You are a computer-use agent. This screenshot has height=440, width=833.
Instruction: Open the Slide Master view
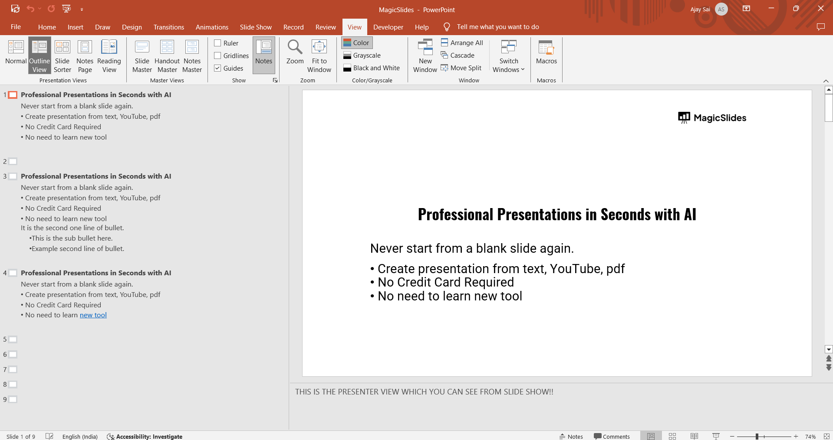coord(142,56)
